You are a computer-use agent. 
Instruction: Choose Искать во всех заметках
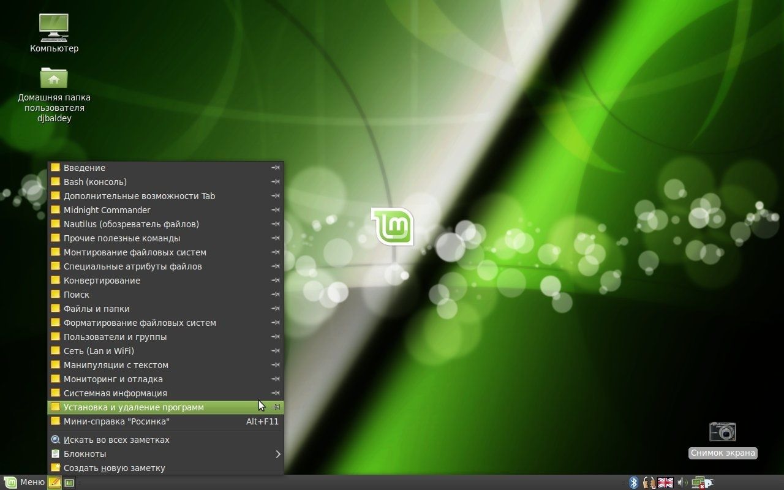pyautogui.click(x=116, y=440)
